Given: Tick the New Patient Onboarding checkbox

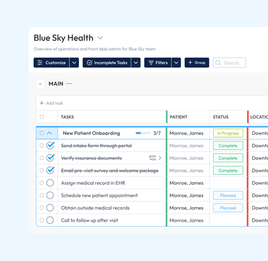Looking at the screenshot, I should pyautogui.click(x=42, y=133).
